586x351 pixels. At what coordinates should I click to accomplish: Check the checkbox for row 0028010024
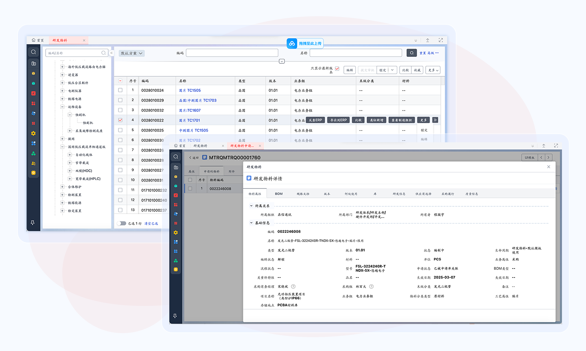point(120,90)
